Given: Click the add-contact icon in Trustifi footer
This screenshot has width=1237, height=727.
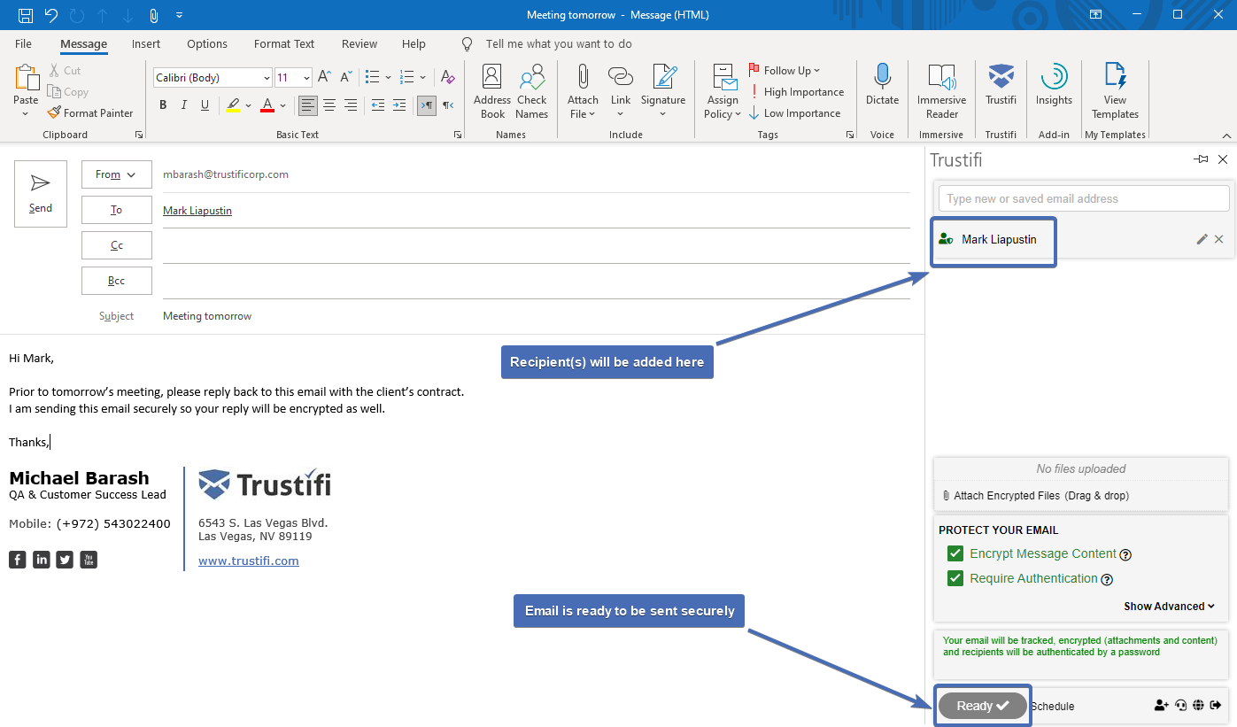Looking at the screenshot, I should (1162, 706).
